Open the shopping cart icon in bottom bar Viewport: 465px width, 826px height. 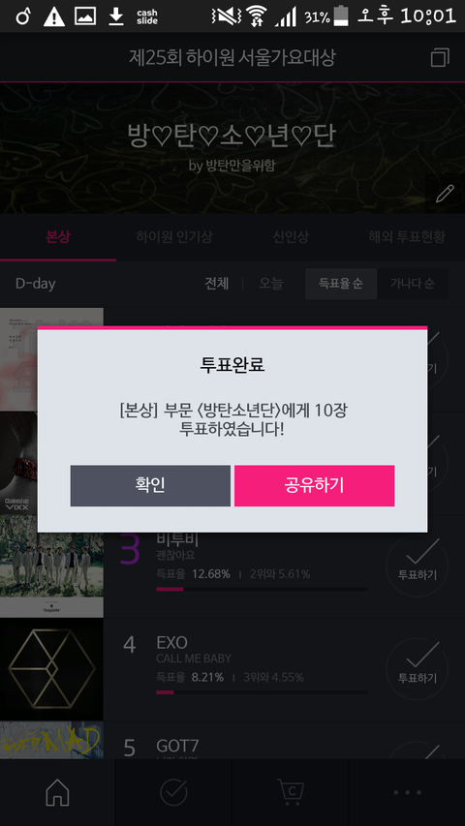[x=291, y=792]
